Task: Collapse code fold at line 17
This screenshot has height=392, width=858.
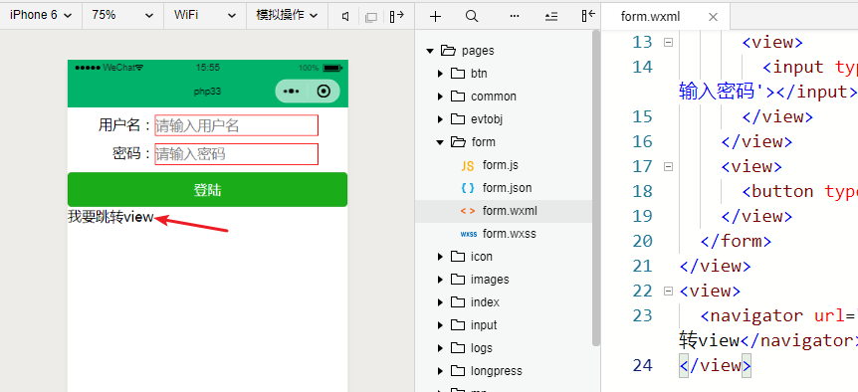Action: point(668,166)
